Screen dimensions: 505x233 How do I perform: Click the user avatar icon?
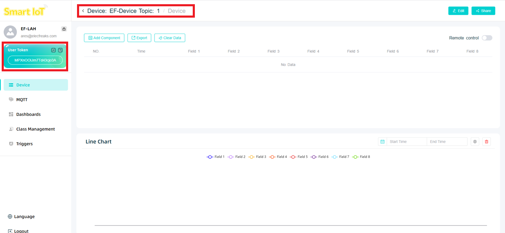pyautogui.click(x=10, y=32)
